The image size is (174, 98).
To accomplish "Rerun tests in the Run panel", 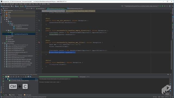I will 3,77.
